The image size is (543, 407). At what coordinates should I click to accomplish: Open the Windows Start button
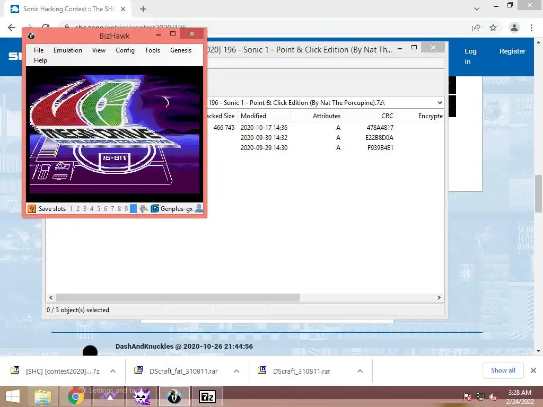pyautogui.click(x=13, y=396)
